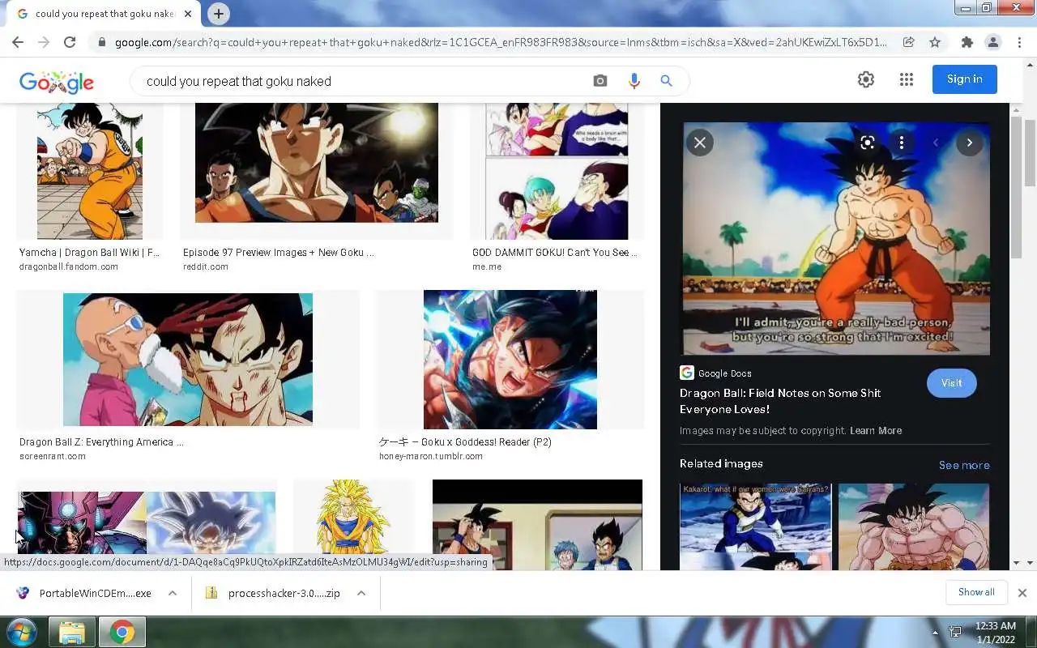Open a new Chrome tab
Screen dimensions: 1037x648
218,14
